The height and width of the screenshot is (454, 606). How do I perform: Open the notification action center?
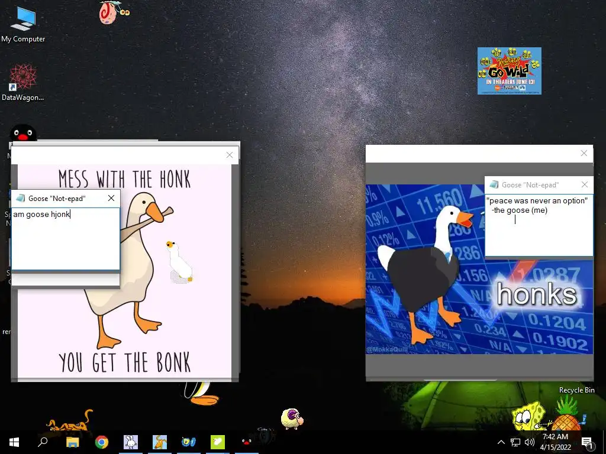click(x=586, y=442)
